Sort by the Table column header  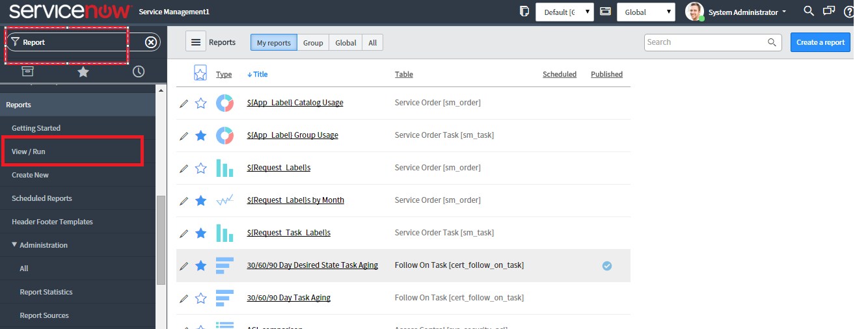point(404,74)
